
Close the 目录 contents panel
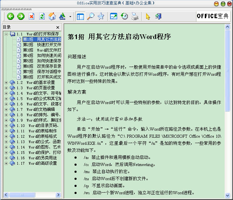(x=58, y=27)
